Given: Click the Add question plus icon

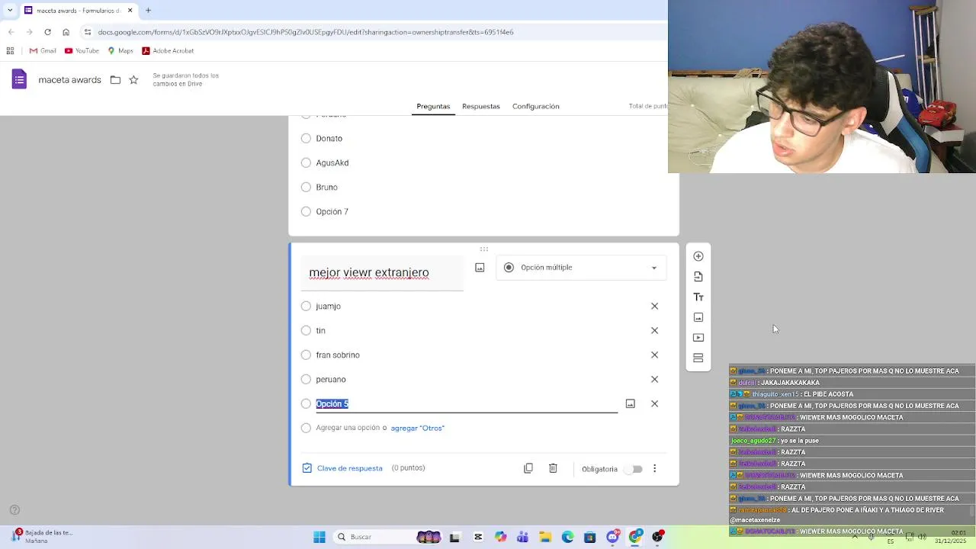Looking at the screenshot, I should tap(698, 256).
